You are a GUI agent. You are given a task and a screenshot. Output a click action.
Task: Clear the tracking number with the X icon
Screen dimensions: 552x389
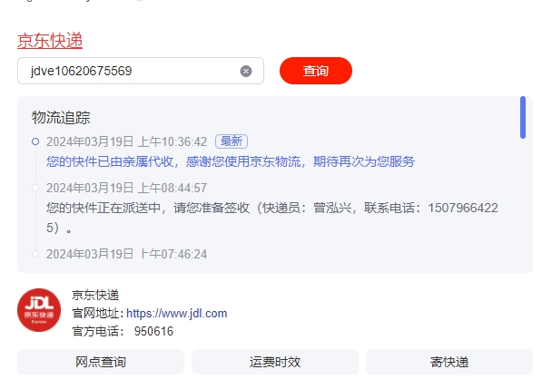[x=246, y=71]
